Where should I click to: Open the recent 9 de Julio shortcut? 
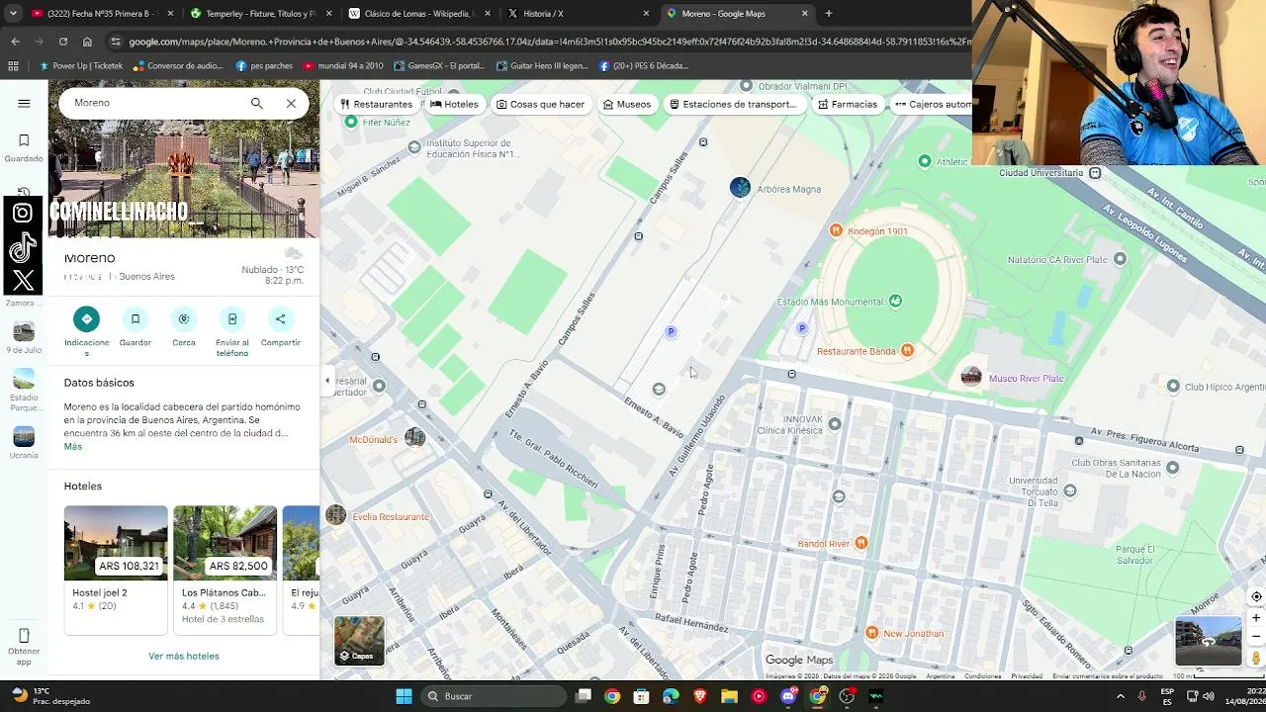24,337
